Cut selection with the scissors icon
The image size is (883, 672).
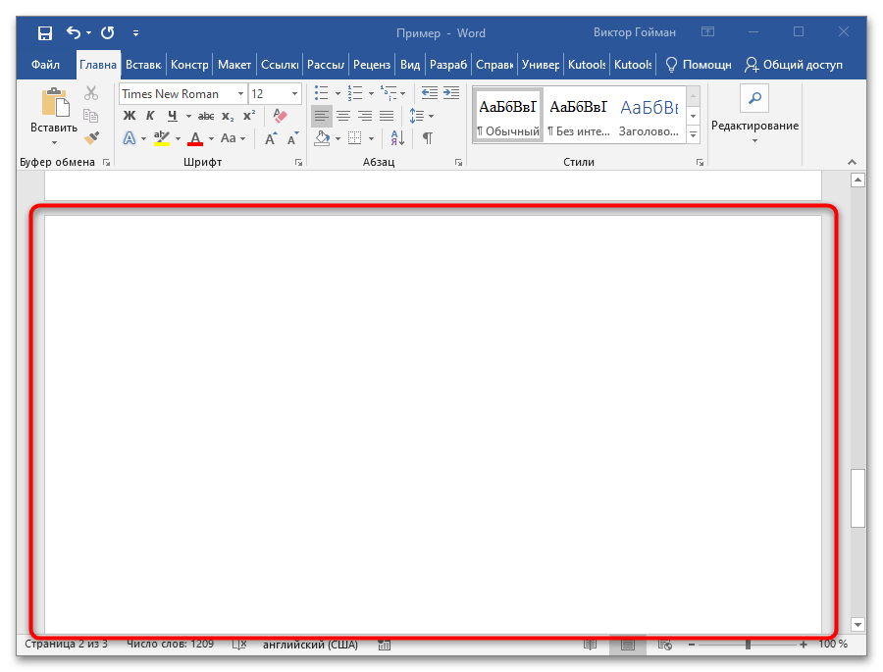(91, 93)
